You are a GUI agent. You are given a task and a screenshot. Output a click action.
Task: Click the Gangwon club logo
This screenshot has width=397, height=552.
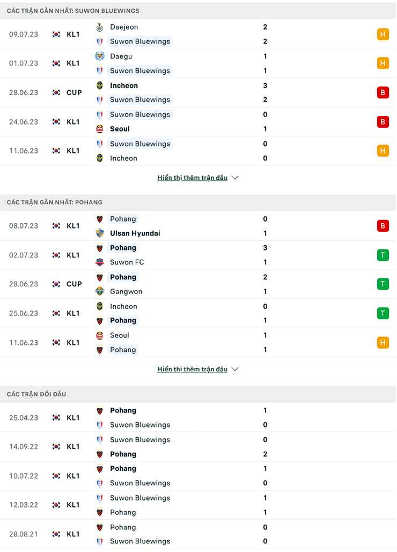(x=99, y=291)
